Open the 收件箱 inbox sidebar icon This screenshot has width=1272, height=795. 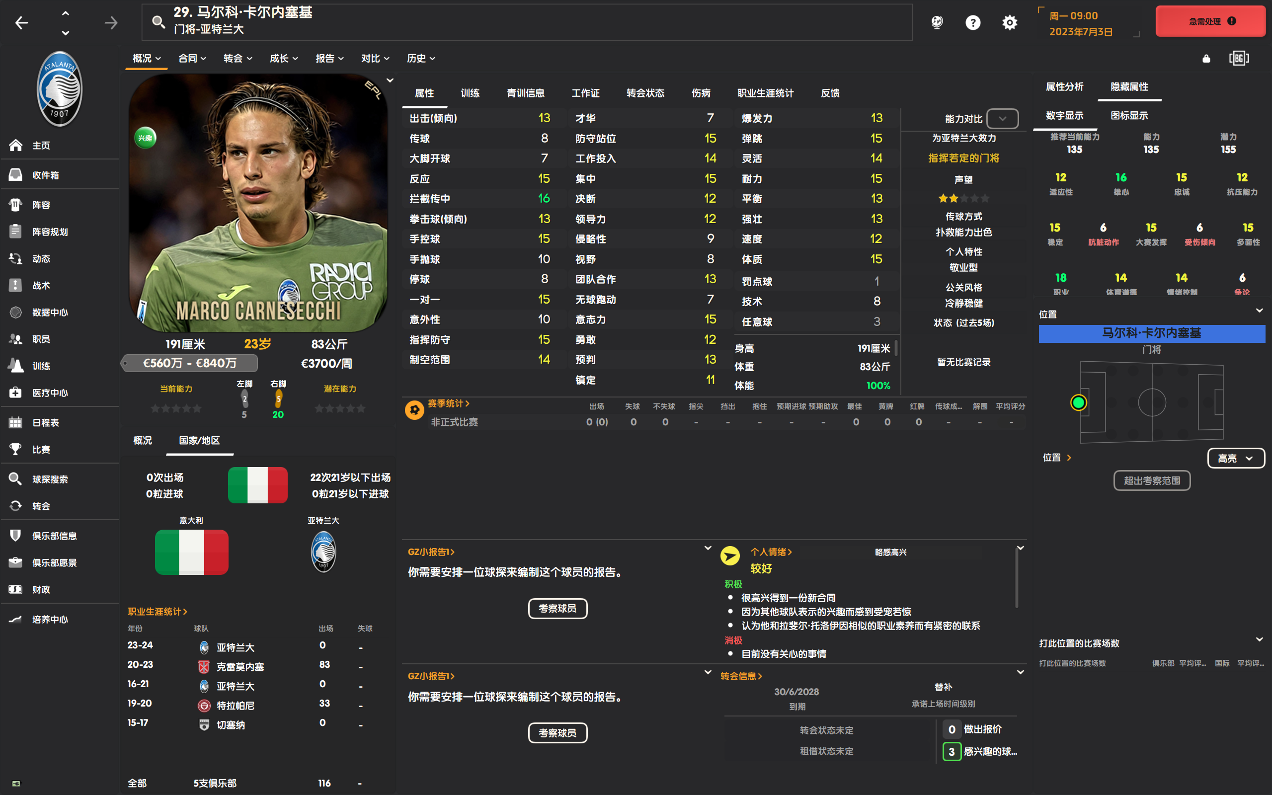coord(16,174)
